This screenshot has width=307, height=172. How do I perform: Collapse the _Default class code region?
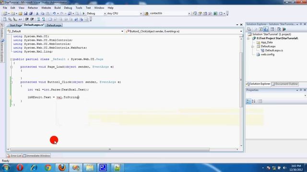click(12, 59)
